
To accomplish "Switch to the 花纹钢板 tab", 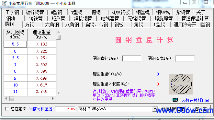I will point(120,12).
